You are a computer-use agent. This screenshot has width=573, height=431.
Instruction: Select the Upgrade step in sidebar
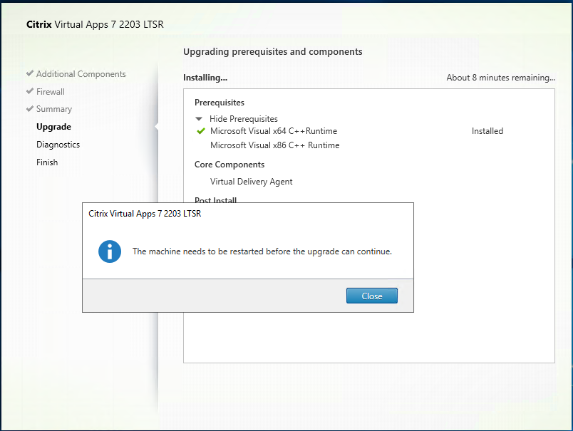pos(53,127)
